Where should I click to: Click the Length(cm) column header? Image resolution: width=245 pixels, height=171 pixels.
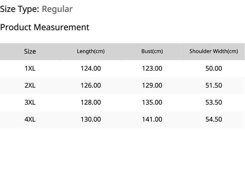pos(91,51)
